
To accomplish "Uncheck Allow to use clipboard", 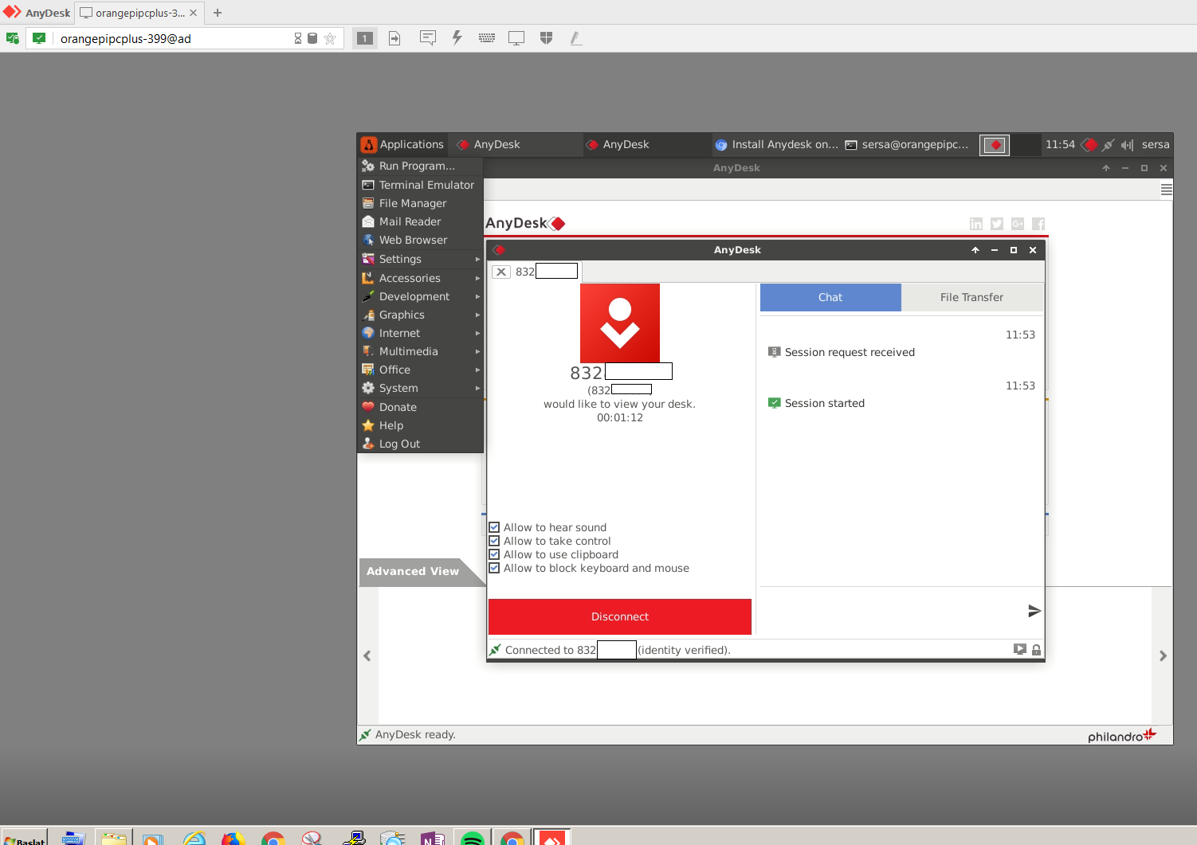I will (494, 554).
